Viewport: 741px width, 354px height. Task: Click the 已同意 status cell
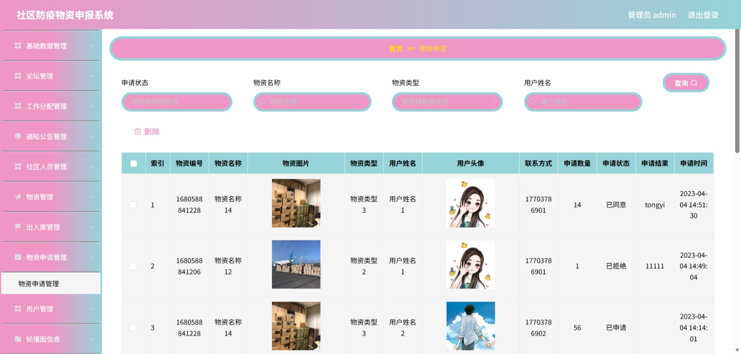coord(616,205)
